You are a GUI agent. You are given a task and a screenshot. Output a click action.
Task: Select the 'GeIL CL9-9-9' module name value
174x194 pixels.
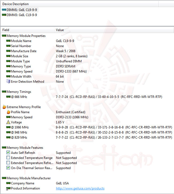[65, 41]
